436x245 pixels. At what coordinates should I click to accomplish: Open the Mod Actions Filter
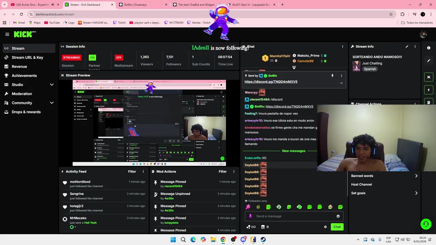(x=223, y=171)
